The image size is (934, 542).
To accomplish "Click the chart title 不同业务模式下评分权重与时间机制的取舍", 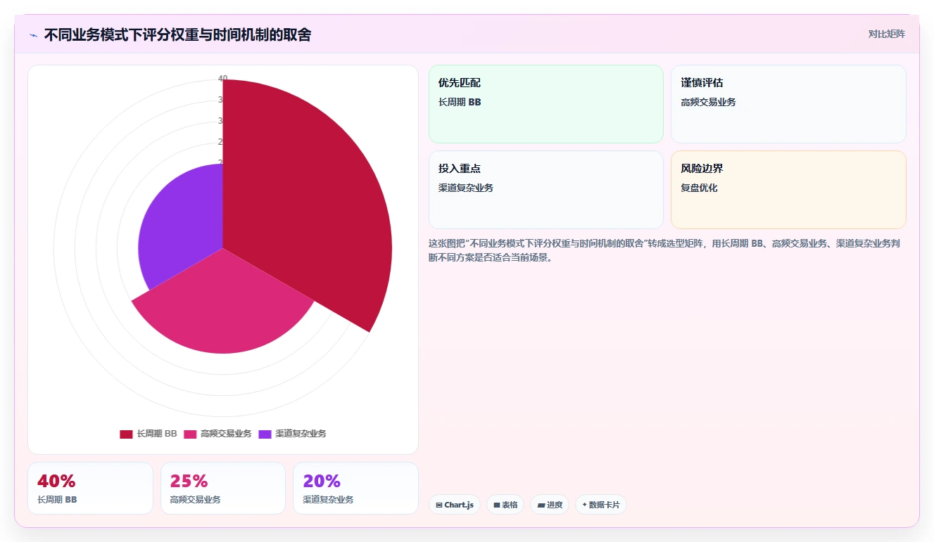I will tap(177, 34).
